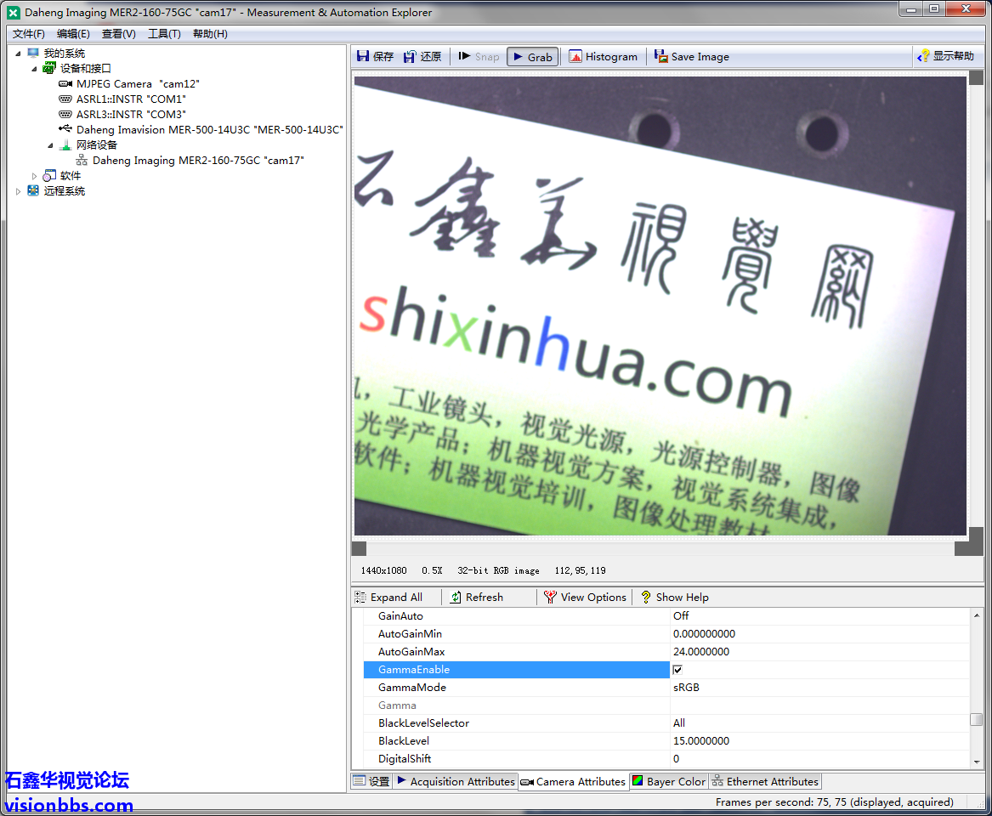Click the AutoGainMin value field
This screenshot has width=992, height=816.
pyautogui.click(x=819, y=634)
